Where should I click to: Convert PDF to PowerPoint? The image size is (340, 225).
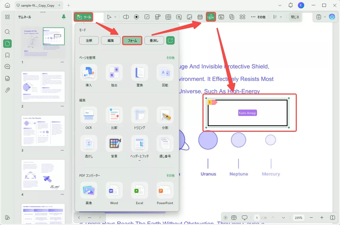coord(165,193)
